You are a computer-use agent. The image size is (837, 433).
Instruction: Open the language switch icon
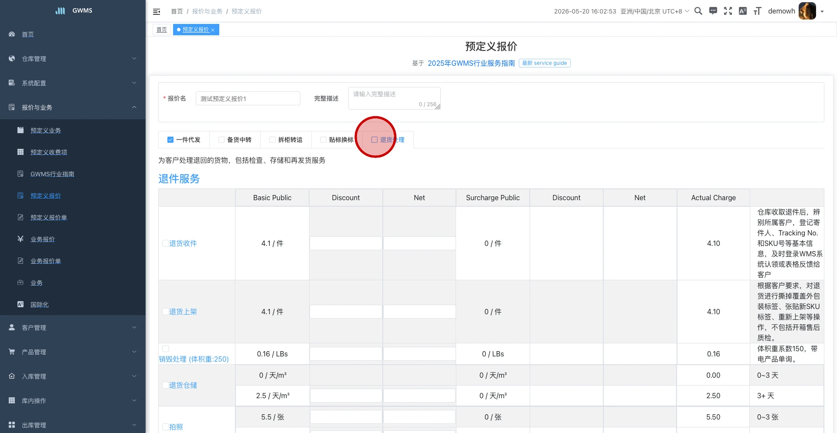click(x=743, y=11)
